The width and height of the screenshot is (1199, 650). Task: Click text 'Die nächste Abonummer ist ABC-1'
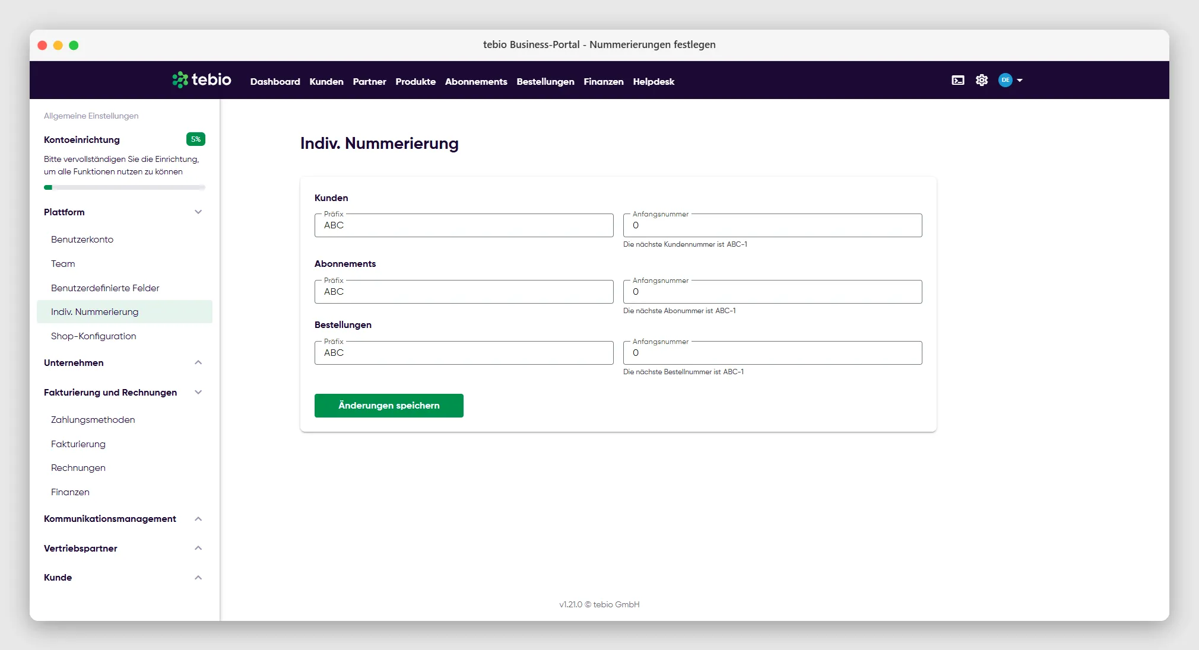click(680, 311)
